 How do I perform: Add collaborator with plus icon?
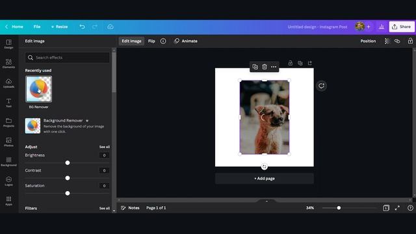pos(369,27)
